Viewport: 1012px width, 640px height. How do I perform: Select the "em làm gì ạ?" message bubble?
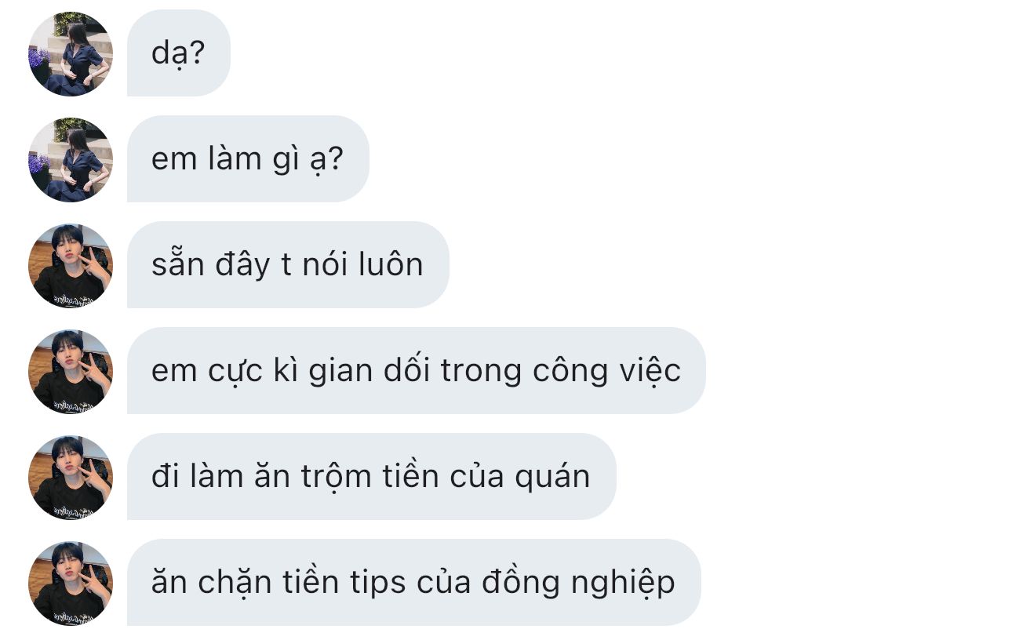pos(248,159)
